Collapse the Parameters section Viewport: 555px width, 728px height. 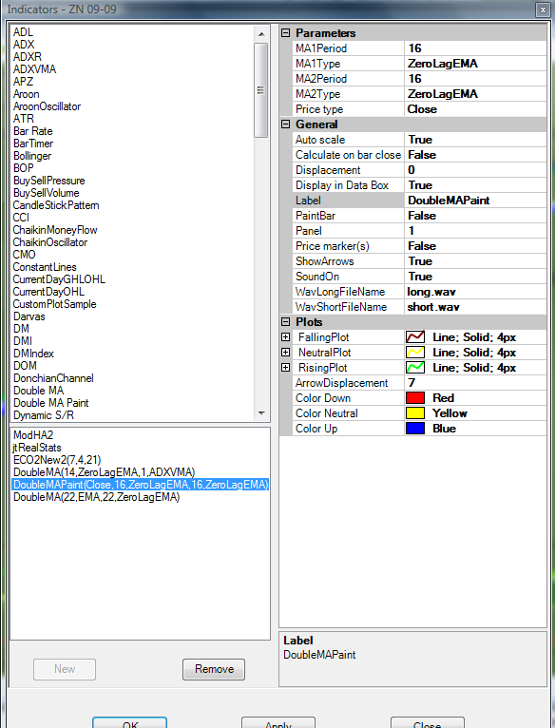(x=286, y=33)
